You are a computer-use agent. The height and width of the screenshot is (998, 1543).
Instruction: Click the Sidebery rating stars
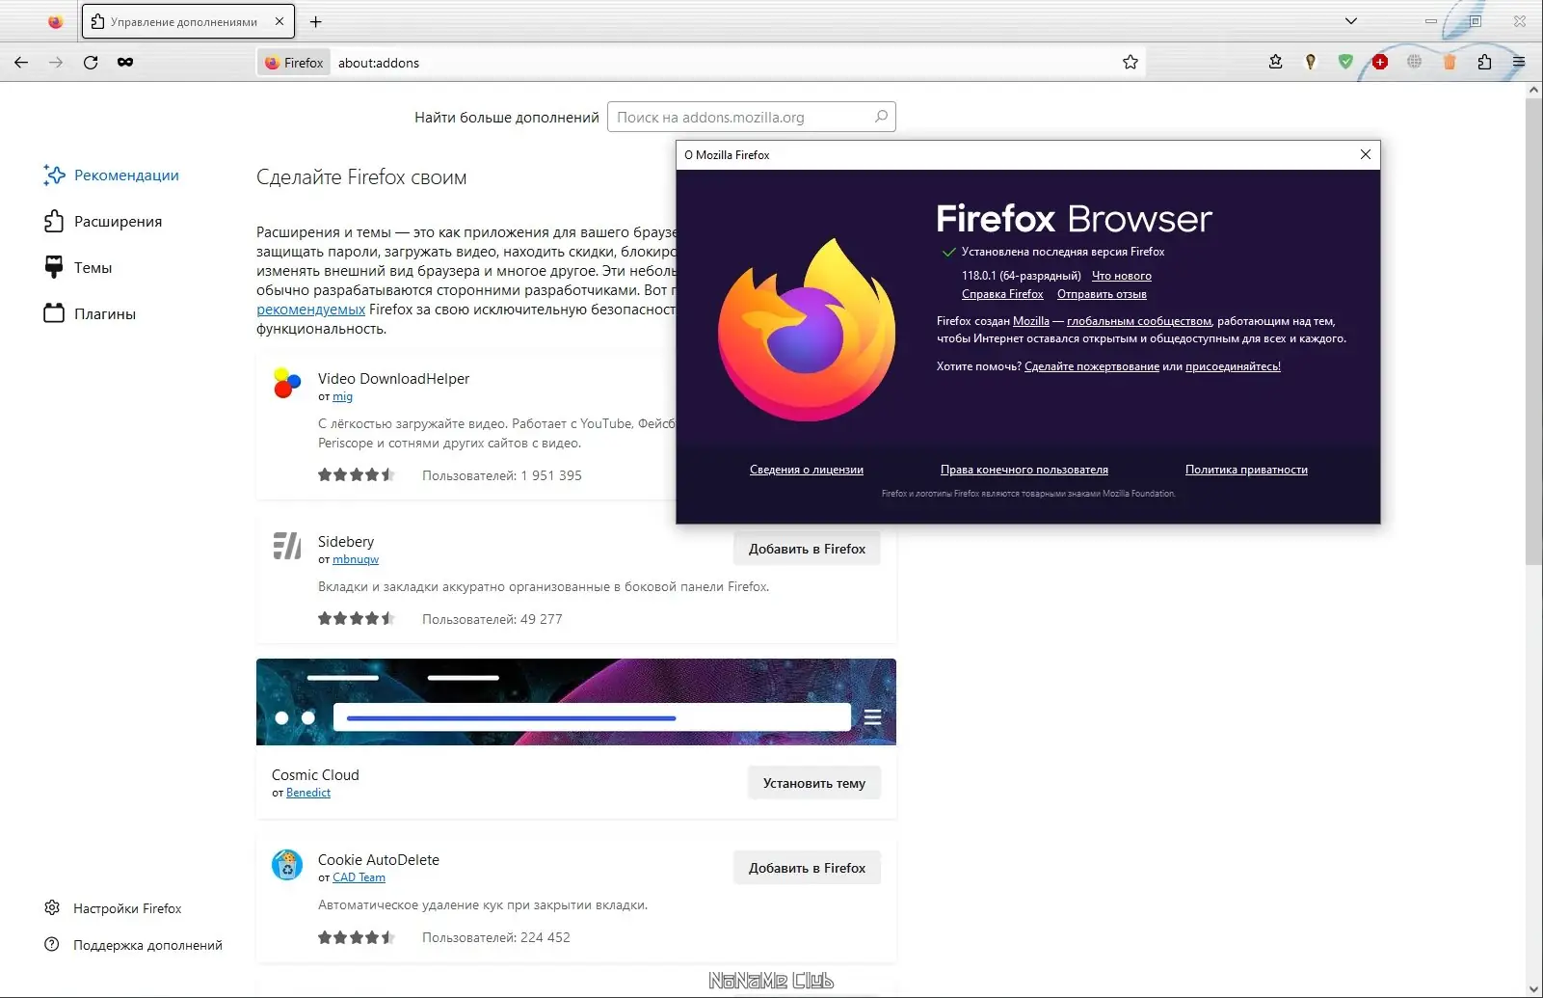[357, 619]
